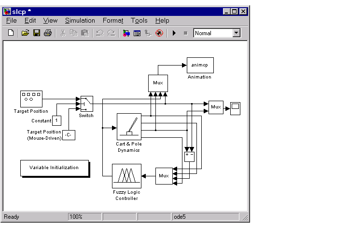Viewport: 362px width, 225px height.
Task: Click the Stop simulation square button
Action: (x=185, y=33)
